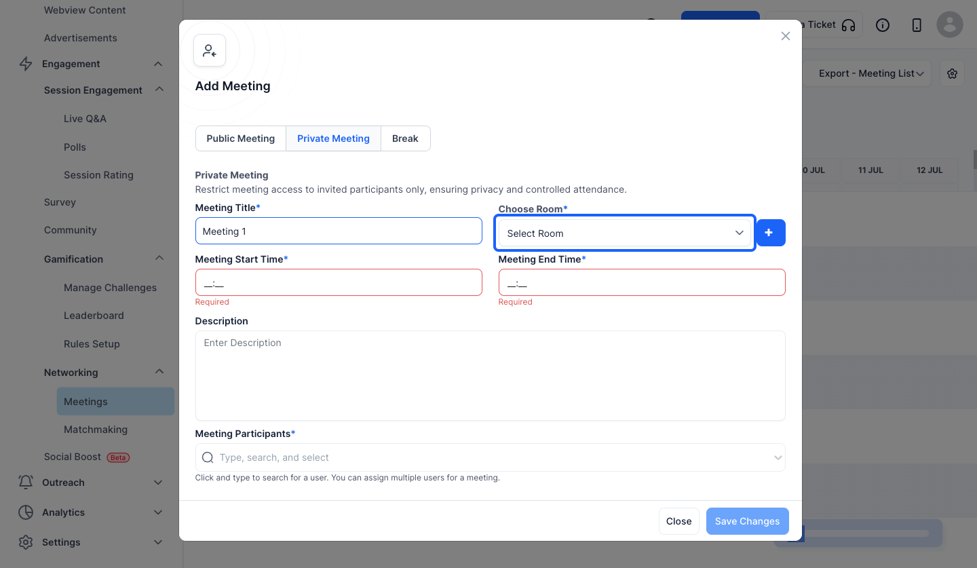Click the Enter Description text area

tap(490, 375)
